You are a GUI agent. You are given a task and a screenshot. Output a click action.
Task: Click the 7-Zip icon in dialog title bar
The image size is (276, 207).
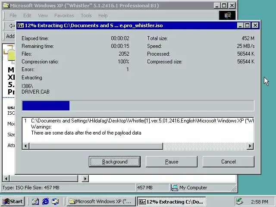coord(21,25)
